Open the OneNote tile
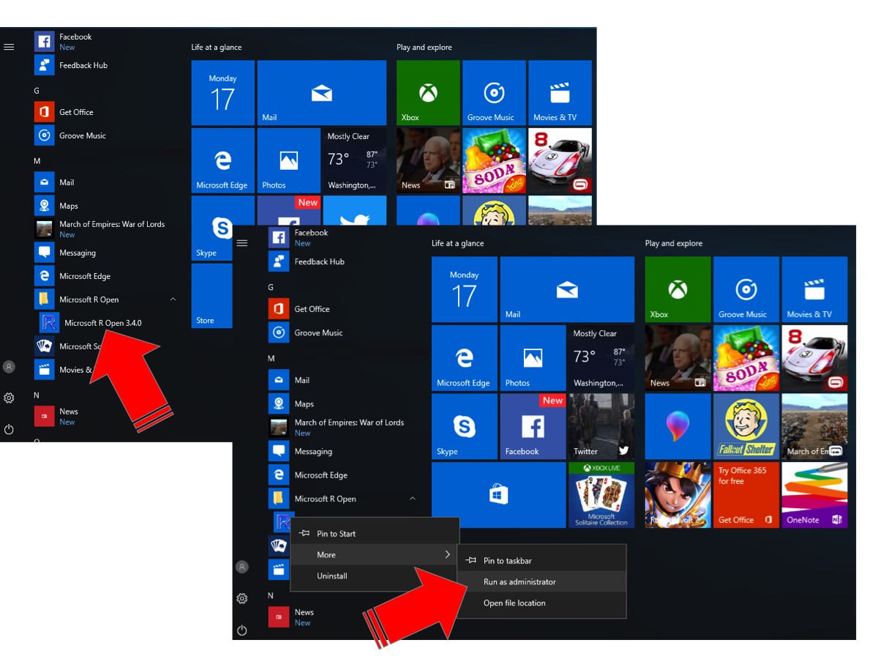The image size is (878, 659). click(x=814, y=494)
